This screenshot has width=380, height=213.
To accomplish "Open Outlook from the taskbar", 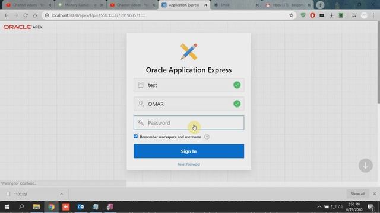I will coord(81,207).
